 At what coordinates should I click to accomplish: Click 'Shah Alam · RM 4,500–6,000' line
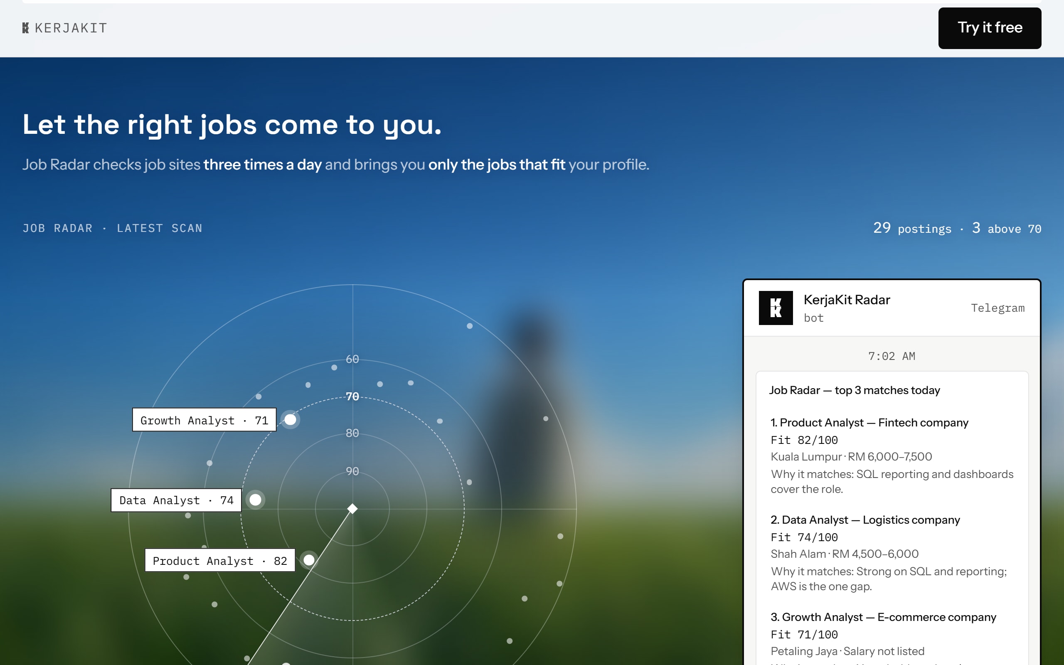pos(845,554)
